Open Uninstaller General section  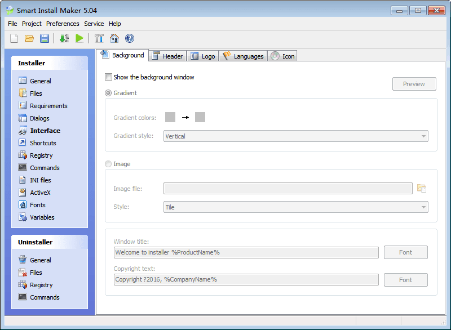click(35, 260)
